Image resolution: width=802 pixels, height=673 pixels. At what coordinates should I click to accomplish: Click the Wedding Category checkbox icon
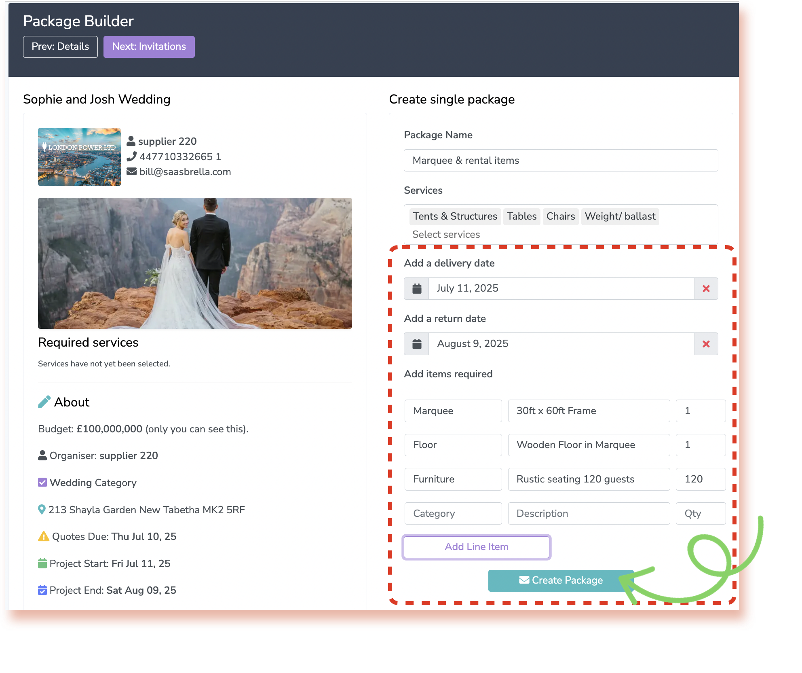(42, 483)
